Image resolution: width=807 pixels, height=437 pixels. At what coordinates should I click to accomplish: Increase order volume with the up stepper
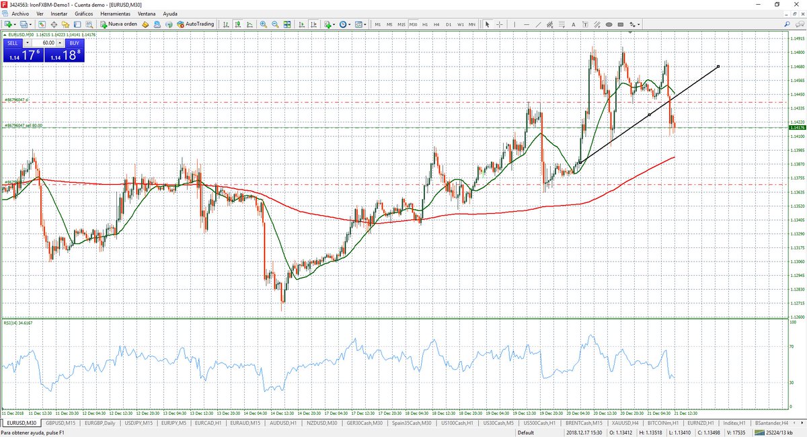point(60,42)
